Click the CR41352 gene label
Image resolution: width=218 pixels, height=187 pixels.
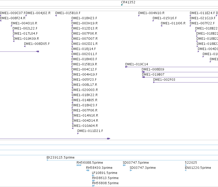click(x=128, y=2)
